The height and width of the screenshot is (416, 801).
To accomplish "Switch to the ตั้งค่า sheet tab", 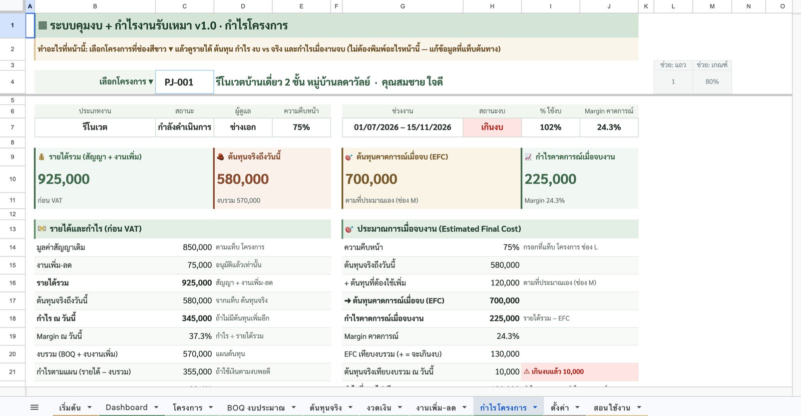I will [560, 407].
